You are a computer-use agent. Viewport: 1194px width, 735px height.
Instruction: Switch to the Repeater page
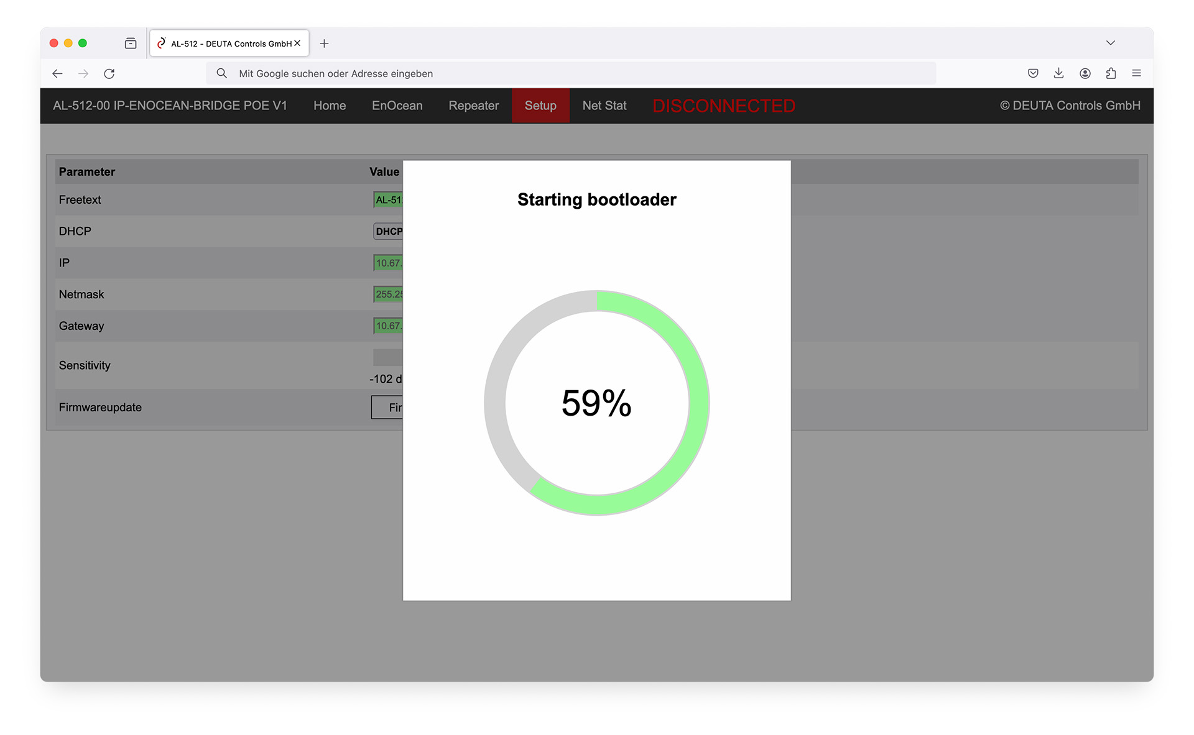473,106
